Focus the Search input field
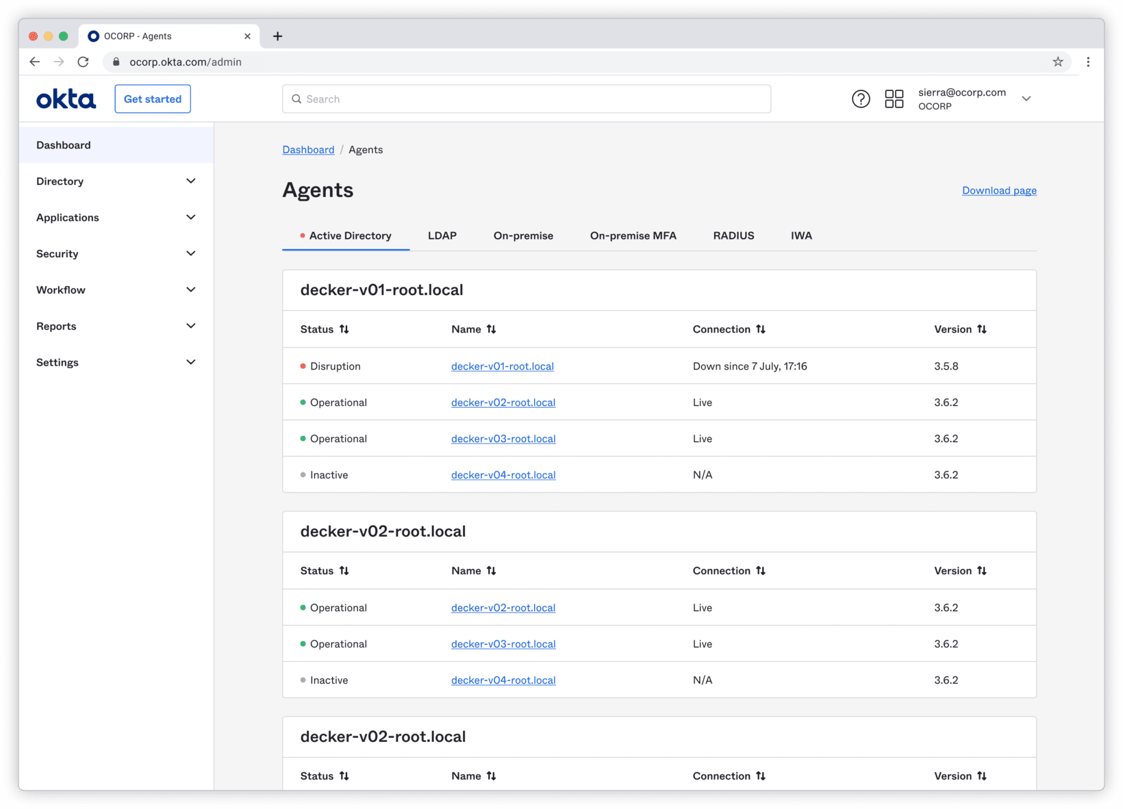The image size is (1123, 809). (x=527, y=99)
